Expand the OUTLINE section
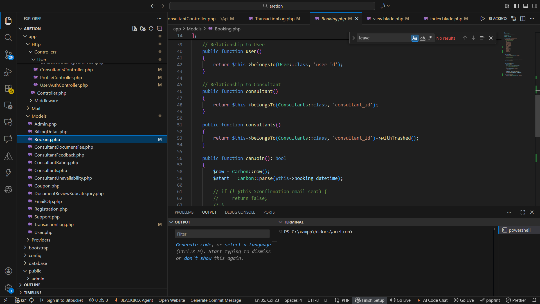This screenshot has width=540, height=304. click(x=32, y=285)
